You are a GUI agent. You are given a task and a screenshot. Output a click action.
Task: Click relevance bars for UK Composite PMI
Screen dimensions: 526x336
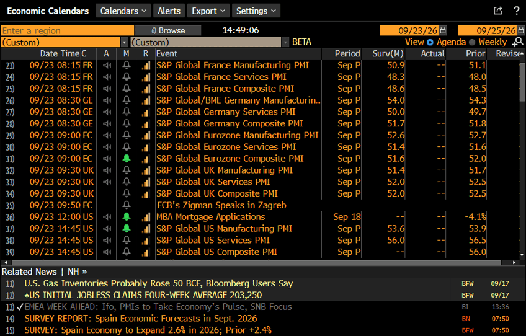(146, 194)
